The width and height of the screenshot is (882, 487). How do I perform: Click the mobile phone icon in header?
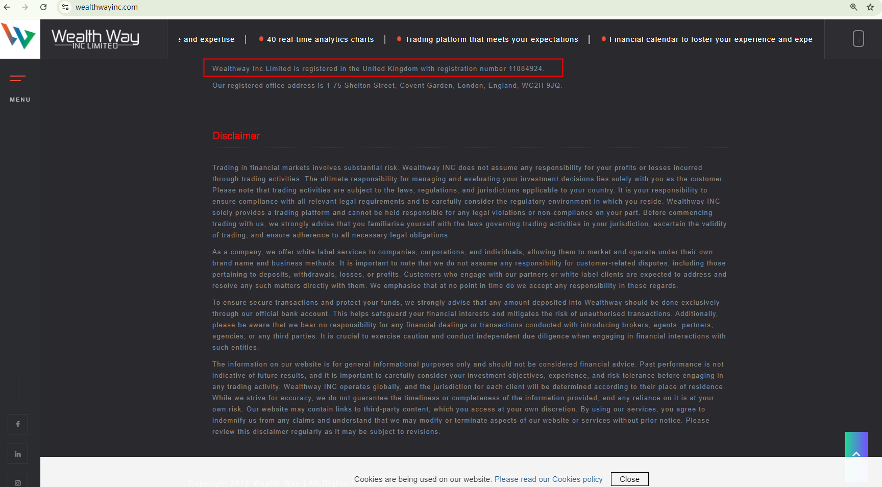click(x=859, y=38)
